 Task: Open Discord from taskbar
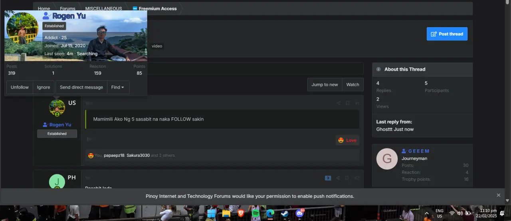299,213
